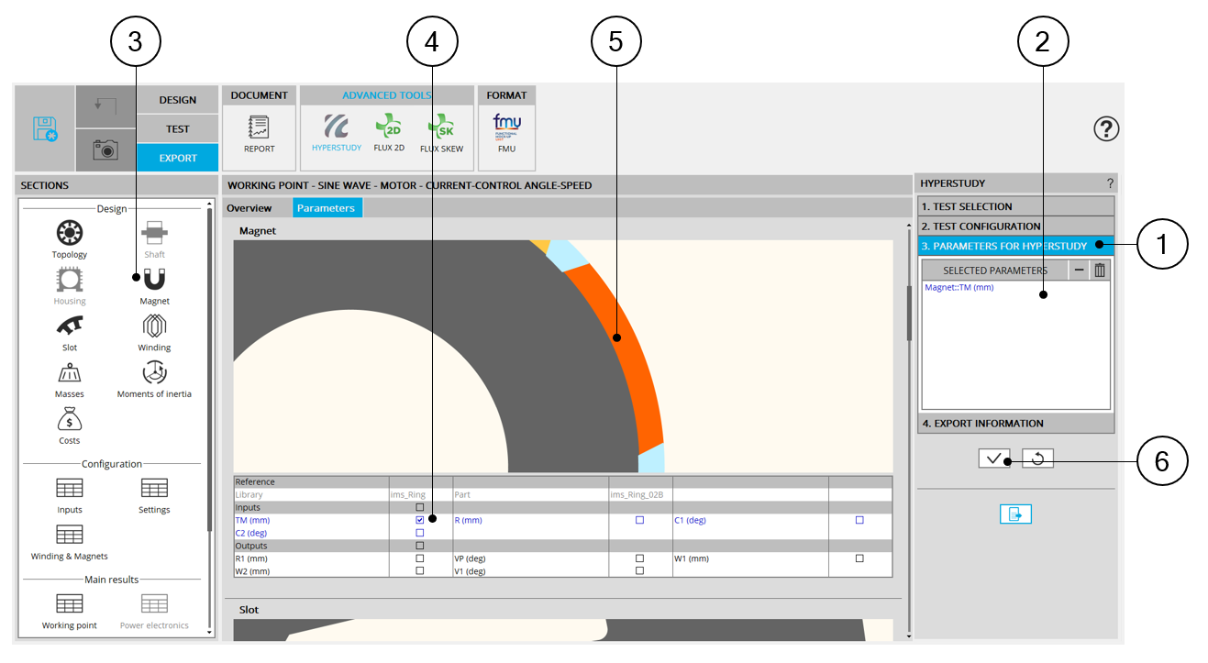Click the Flux Skew export icon
The image size is (1208, 663).
(x=441, y=131)
